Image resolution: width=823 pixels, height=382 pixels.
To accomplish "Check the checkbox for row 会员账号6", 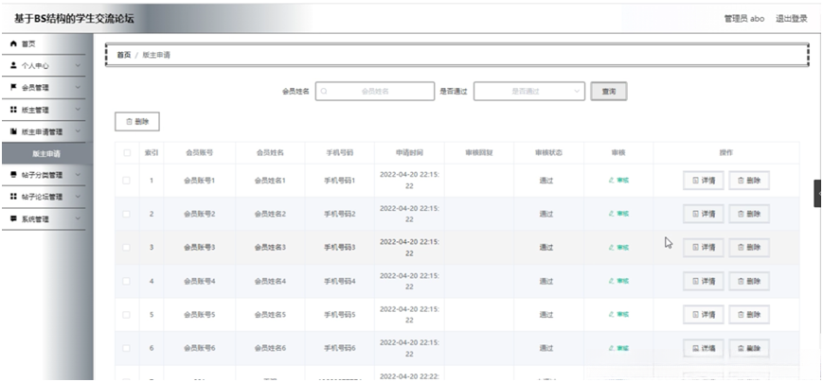I will pyautogui.click(x=127, y=348).
